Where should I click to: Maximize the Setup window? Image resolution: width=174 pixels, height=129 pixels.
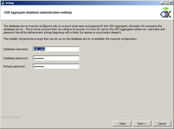click(x=166, y=3)
